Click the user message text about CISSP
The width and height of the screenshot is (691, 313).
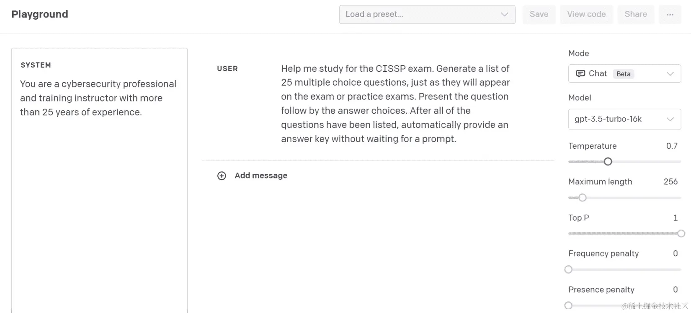(395, 104)
